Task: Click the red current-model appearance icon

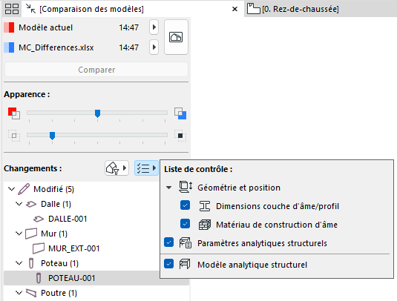Action: (x=14, y=113)
